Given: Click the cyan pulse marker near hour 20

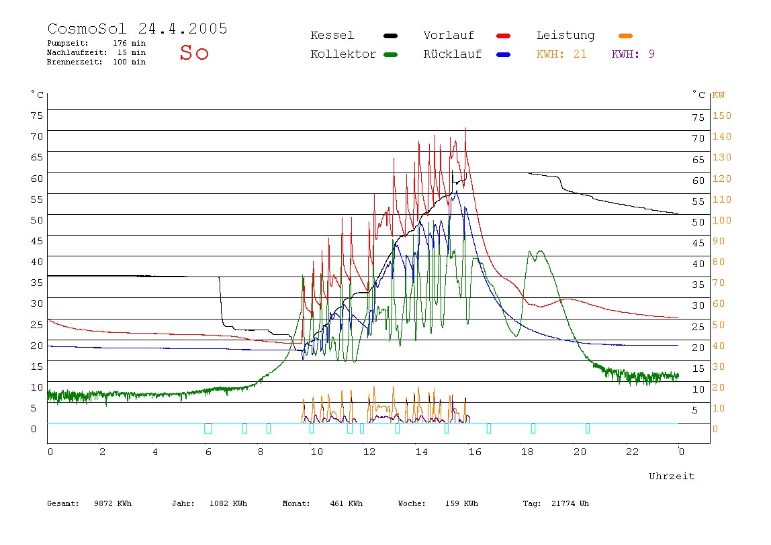Looking at the screenshot, I should [x=588, y=428].
